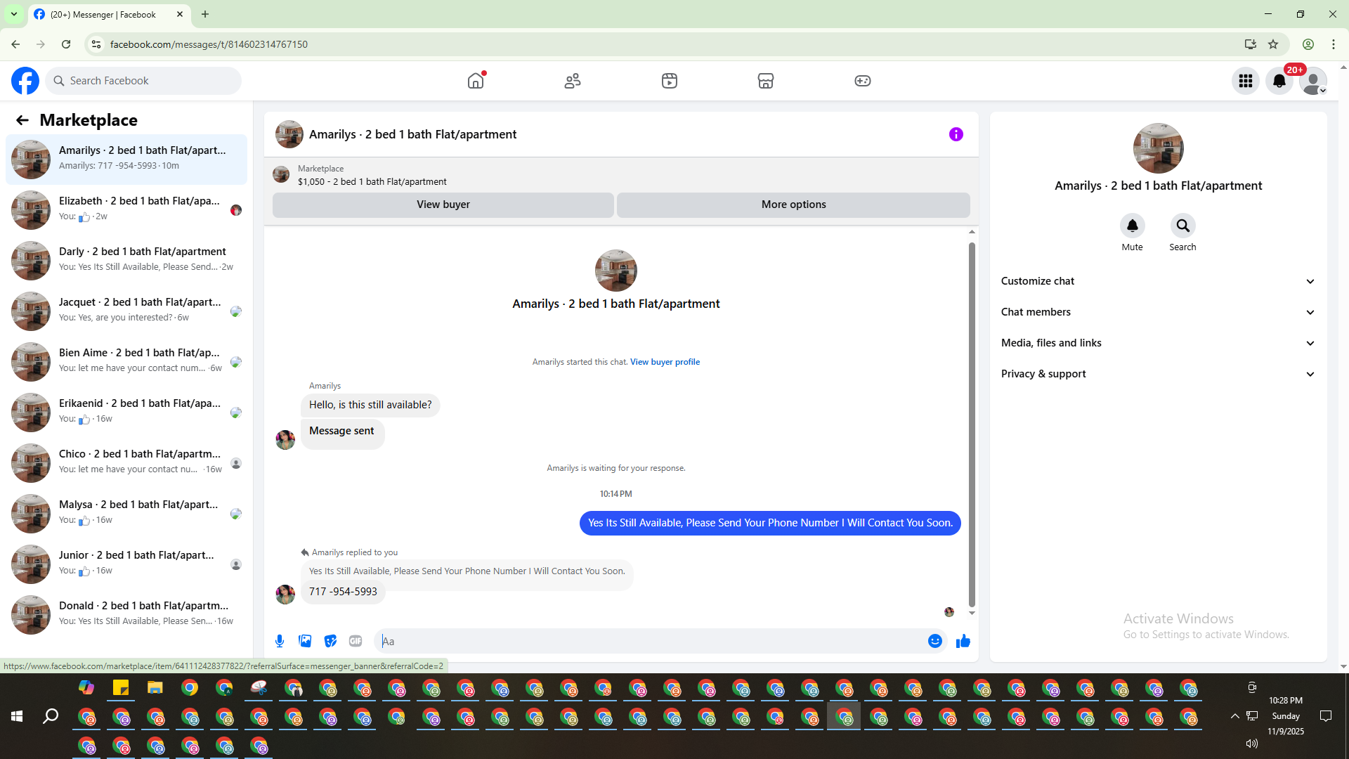Open the Junior conversation
Viewport: 1349px width, 759px height.
coord(126,564)
